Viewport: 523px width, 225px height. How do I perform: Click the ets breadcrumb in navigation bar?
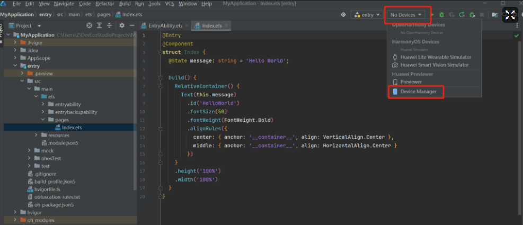click(88, 15)
